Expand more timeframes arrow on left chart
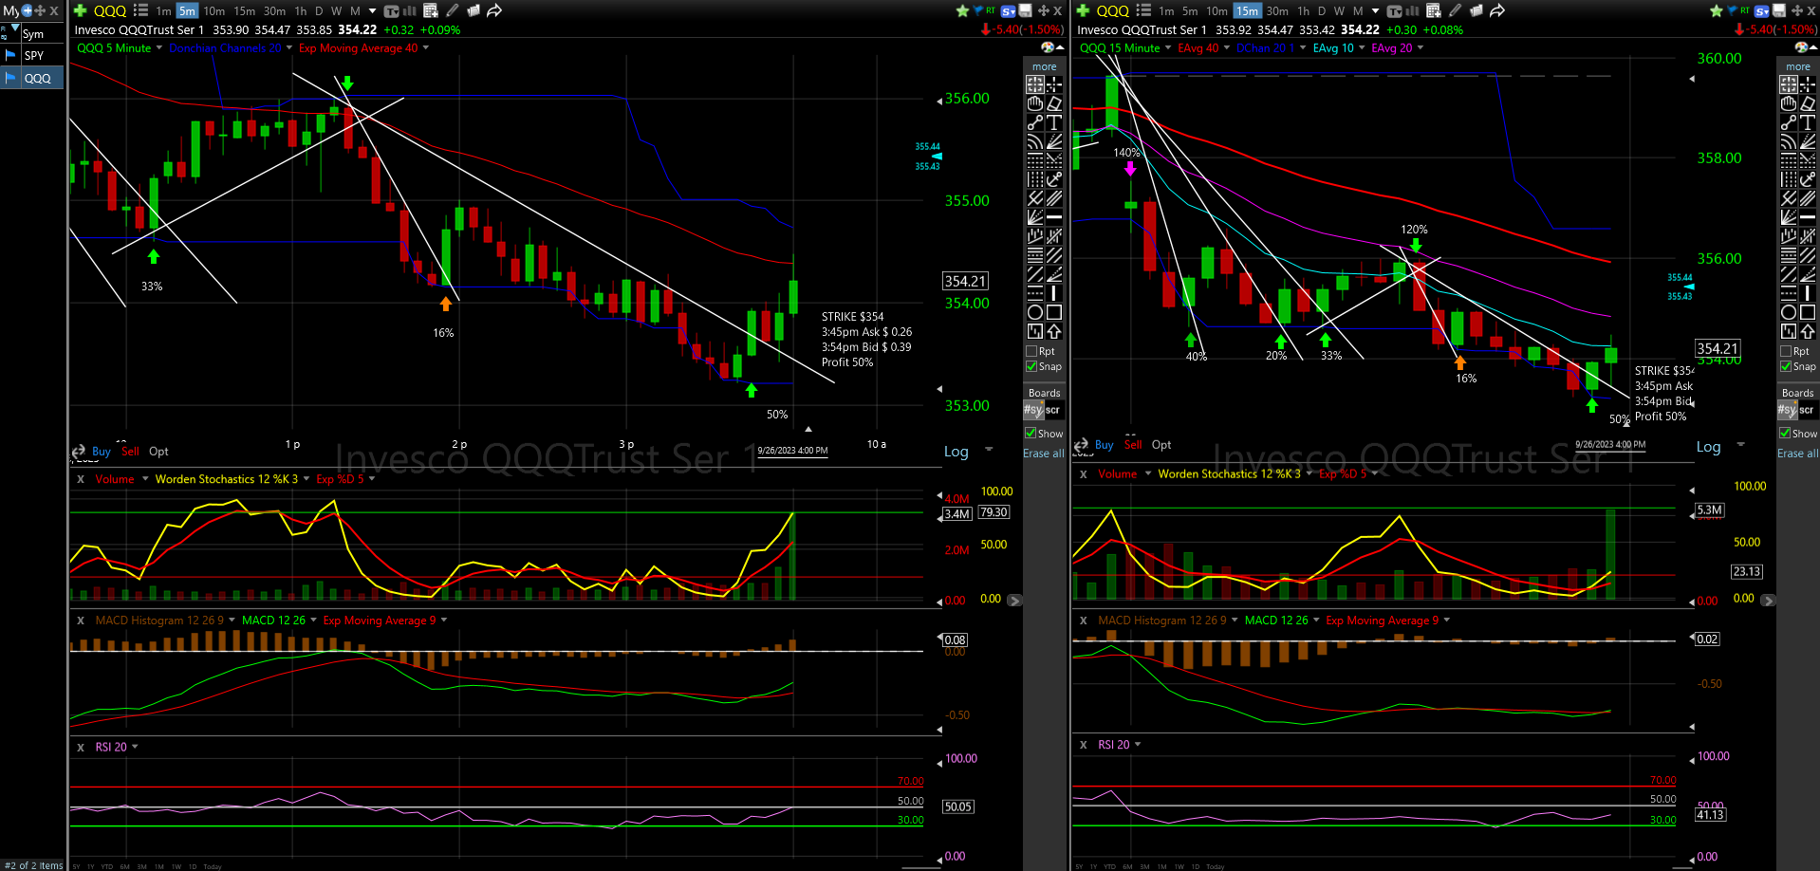The width and height of the screenshot is (1820, 871). (x=372, y=11)
